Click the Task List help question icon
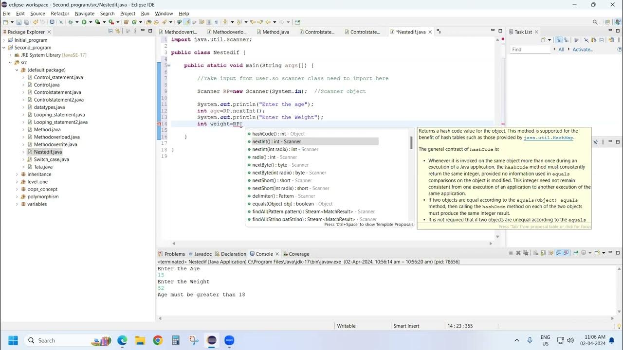Image resolution: width=623 pixels, height=350 pixels. click(x=620, y=49)
